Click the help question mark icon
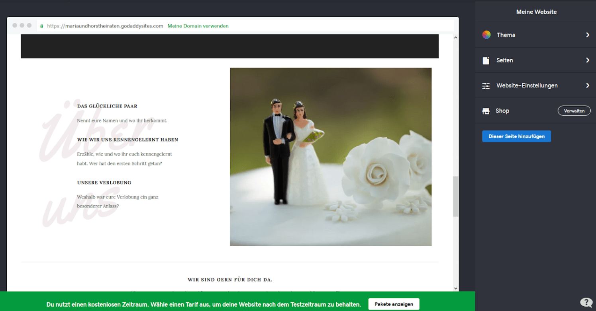Screen dimensions: 596x311 coord(586,302)
